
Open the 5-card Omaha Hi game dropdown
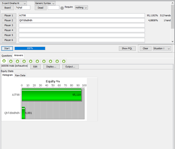14,3
